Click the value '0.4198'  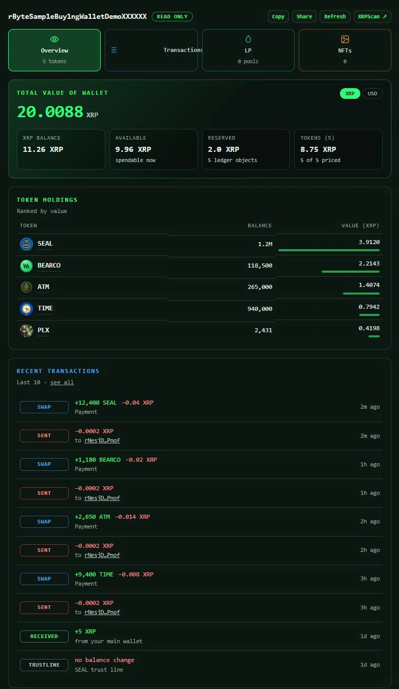tap(369, 329)
